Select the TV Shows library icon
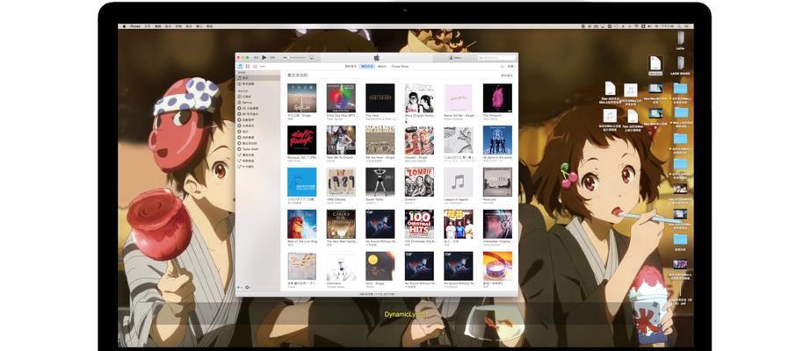Image resolution: width=803 pixels, height=351 pixels. [x=255, y=66]
